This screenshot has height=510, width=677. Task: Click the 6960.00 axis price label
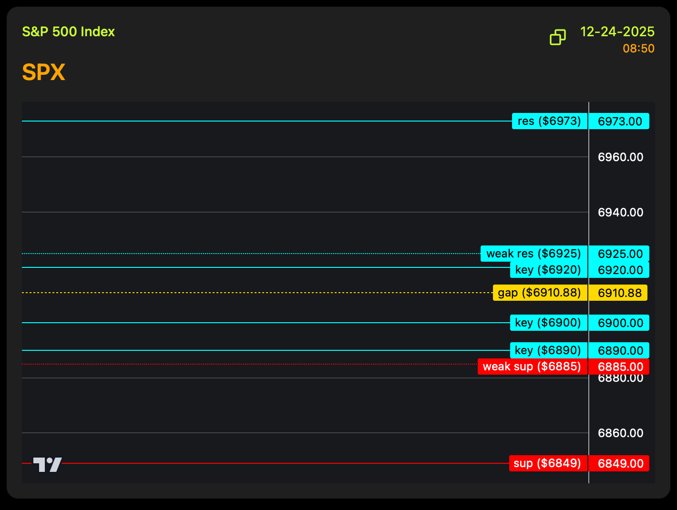(620, 157)
